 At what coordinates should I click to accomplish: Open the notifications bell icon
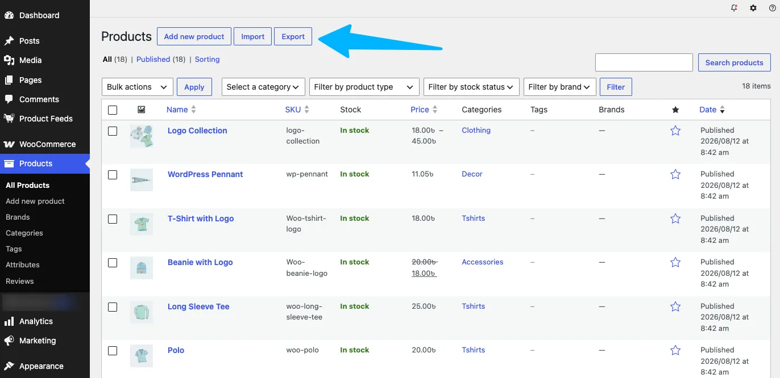[x=734, y=8]
